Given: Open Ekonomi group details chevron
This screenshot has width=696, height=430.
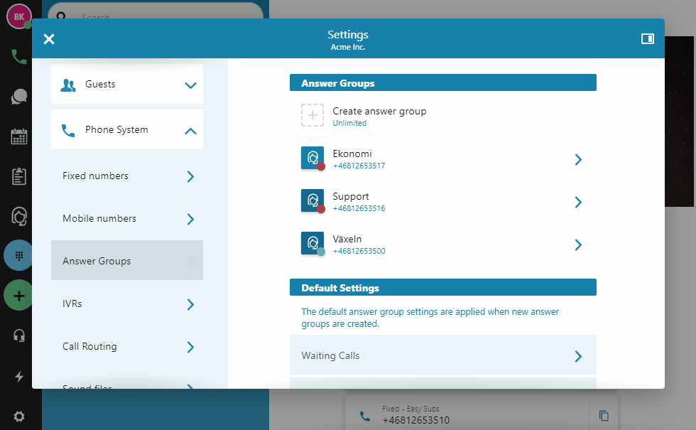Looking at the screenshot, I should tap(578, 159).
